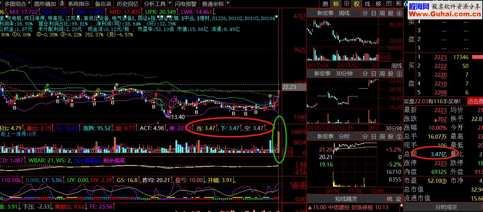Click the 2018/12/25 date label on 30-minute chart
The height and width of the screenshot is (212, 483).
pos(321,128)
